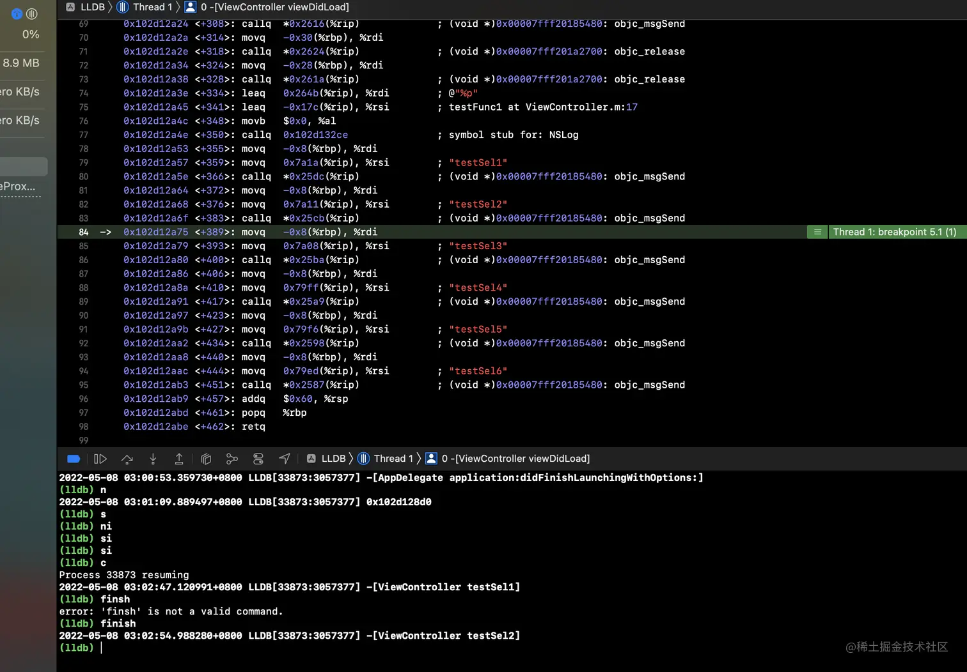Screen dimensions: 967x672
Task: Open viewDidLoad frame in top jump bar
Action: (x=267, y=7)
